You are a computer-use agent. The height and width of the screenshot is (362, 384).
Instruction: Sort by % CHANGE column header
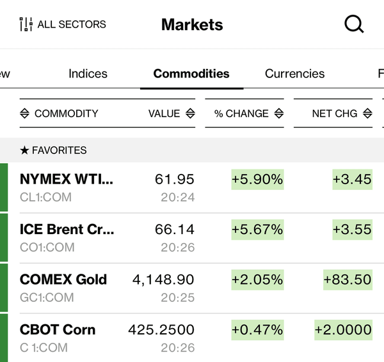(x=241, y=113)
